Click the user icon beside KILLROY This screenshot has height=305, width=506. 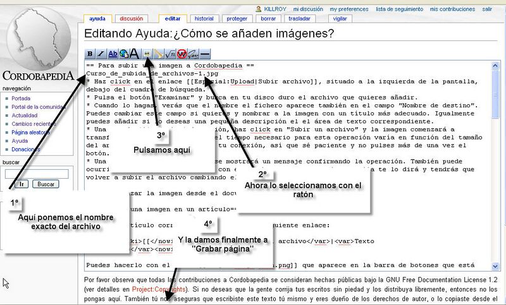click(x=259, y=9)
